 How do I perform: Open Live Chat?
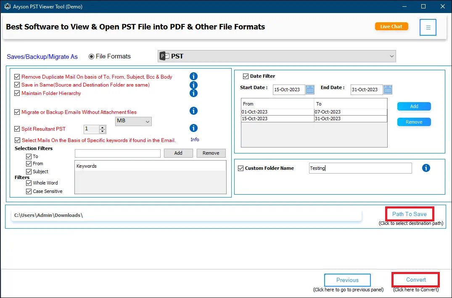[x=391, y=26]
